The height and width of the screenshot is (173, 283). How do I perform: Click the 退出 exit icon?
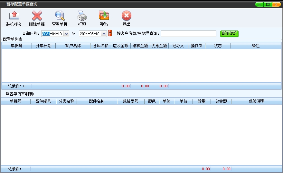126,16
